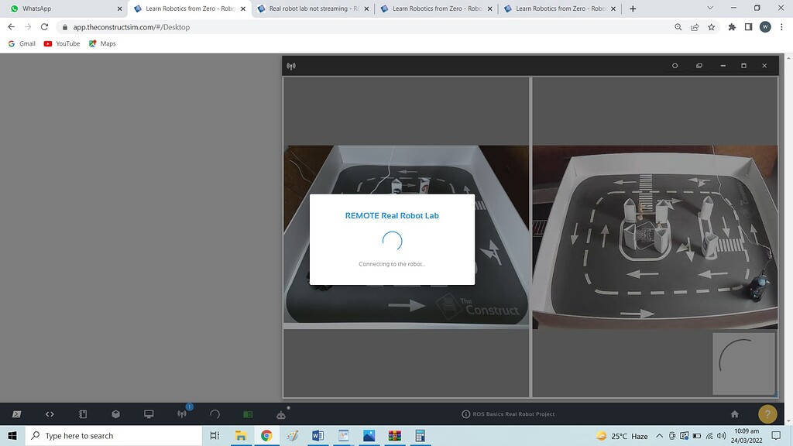Open WinRAR from the taskbar
Viewport: 793px width, 446px height.
(x=394, y=435)
